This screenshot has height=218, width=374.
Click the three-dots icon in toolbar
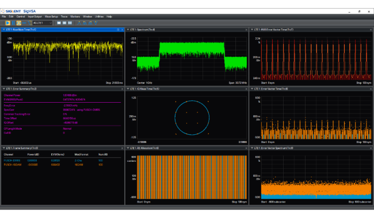(x=24, y=23)
